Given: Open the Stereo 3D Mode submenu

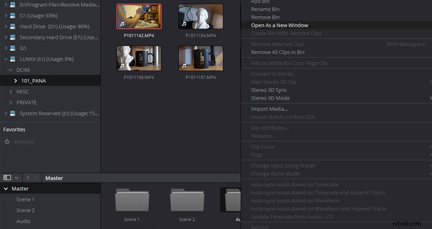Looking at the screenshot, I should (336, 98).
